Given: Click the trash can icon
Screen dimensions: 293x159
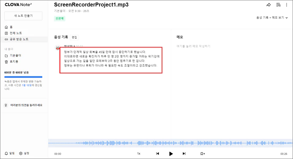Looking at the screenshot, I should click(x=6, y=62).
